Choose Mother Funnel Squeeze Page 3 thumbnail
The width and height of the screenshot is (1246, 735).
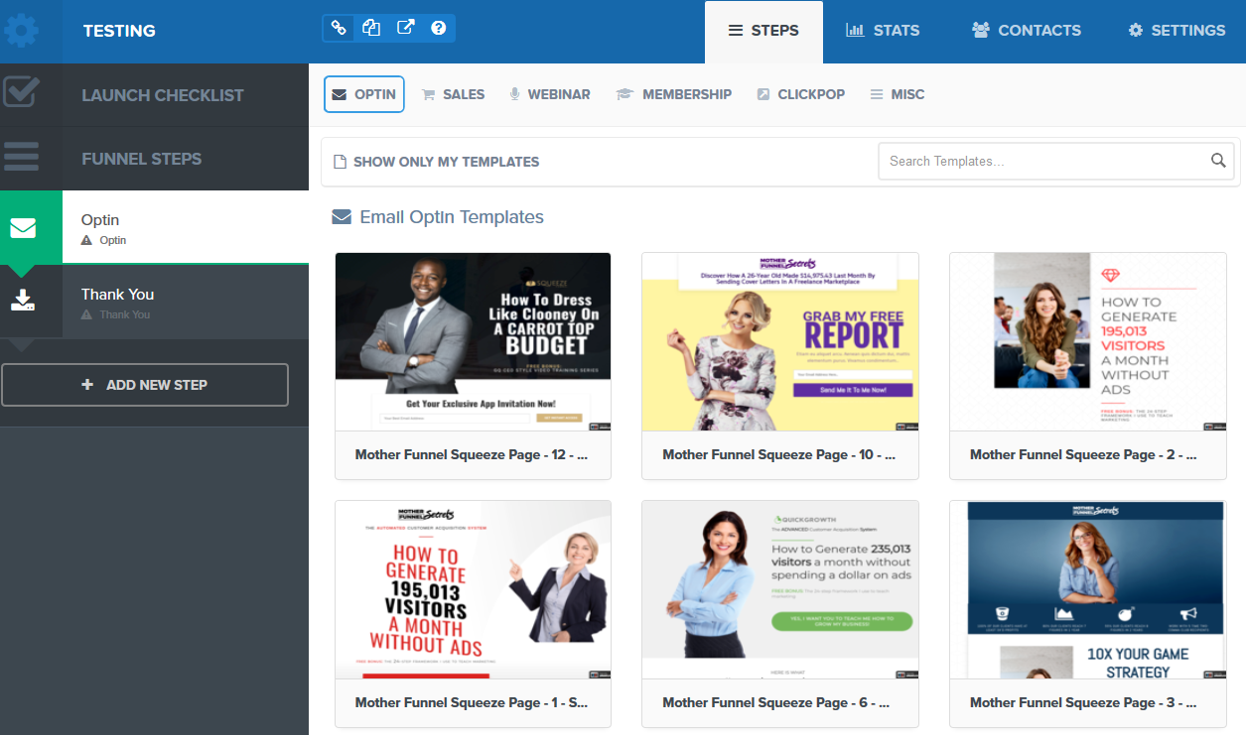pyautogui.click(x=1088, y=589)
